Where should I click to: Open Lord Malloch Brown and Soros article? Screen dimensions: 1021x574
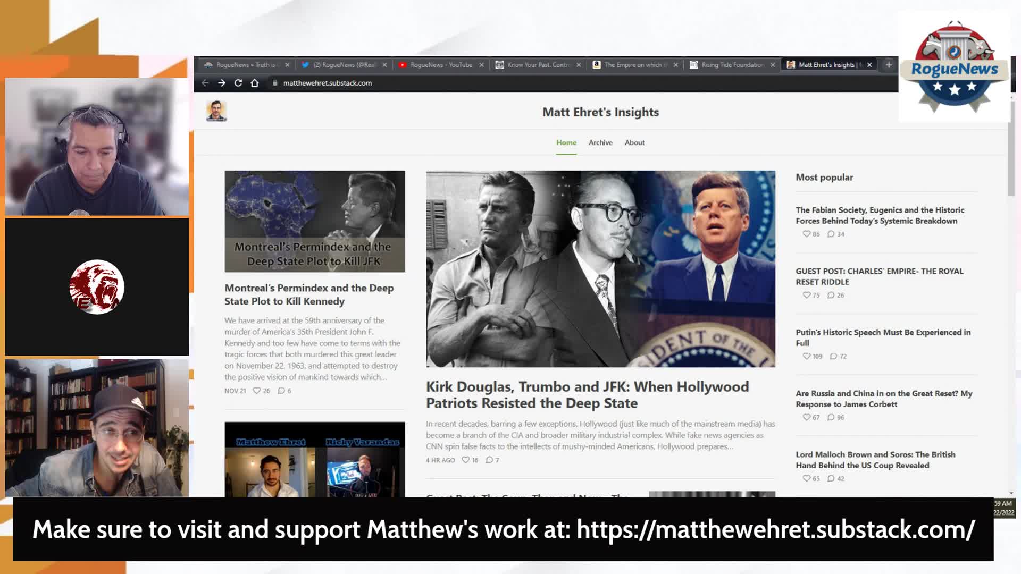875,460
